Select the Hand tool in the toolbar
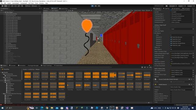Screen dimensions: 196x110 coord(2,6)
